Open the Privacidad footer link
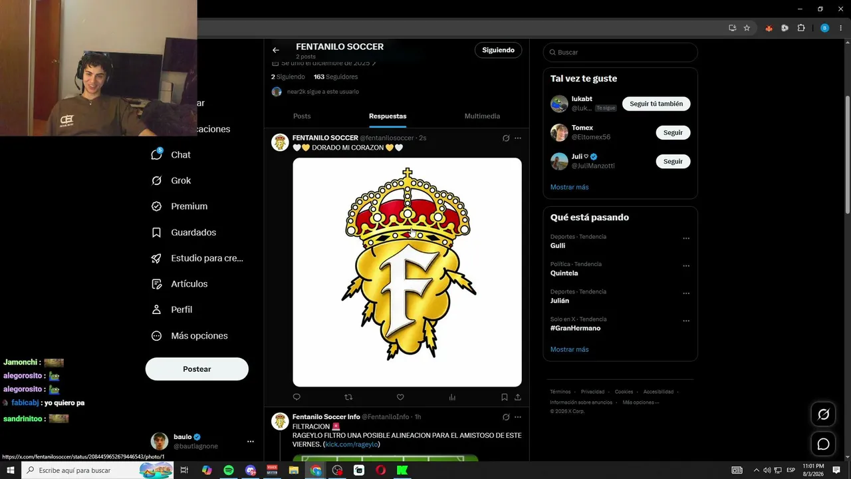This screenshot has width=851, height=479. tap(593, 392)
